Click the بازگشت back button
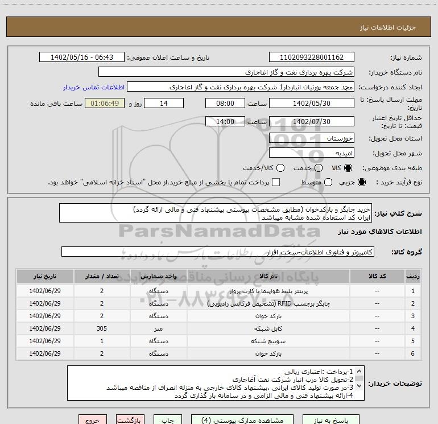 pos(130,420)
